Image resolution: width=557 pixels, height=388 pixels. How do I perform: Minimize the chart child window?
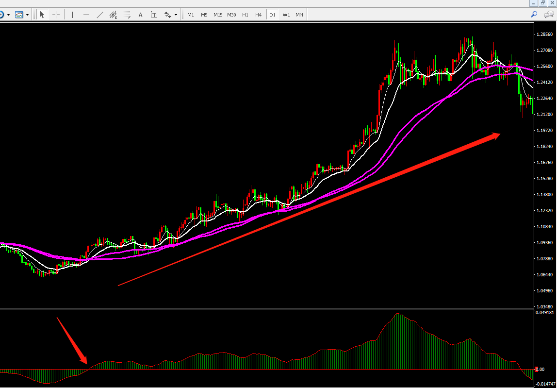tap(533, 3)
